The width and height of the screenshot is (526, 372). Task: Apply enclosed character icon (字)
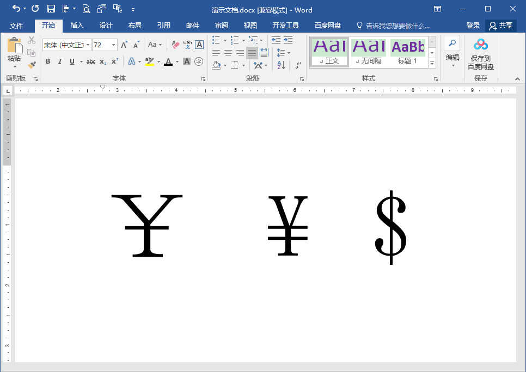(x=199, y=61)
